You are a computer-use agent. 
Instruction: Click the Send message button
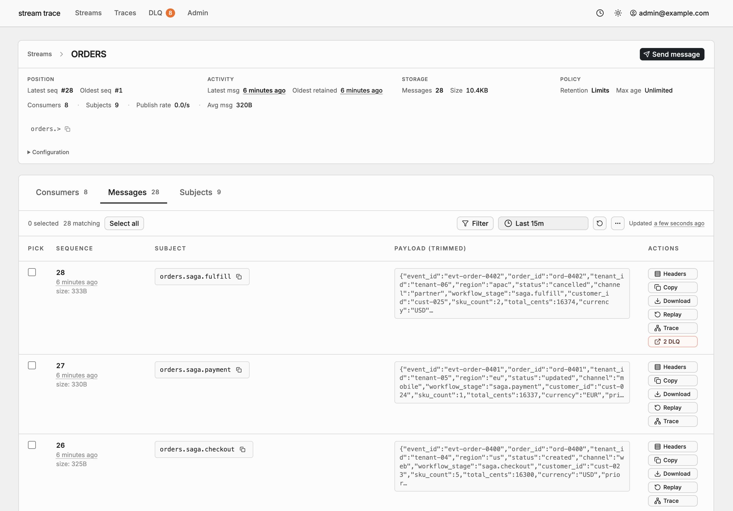click(672, 54)
